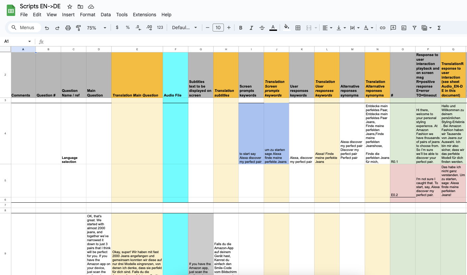The width and height of the screenshot is (467, 275).
Task: Open the Default font dropdown
Action: click(x=184, y=28)
